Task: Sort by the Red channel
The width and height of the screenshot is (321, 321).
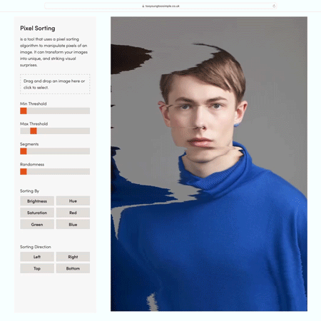Action: pyautogui.click(x=73, y=213)
